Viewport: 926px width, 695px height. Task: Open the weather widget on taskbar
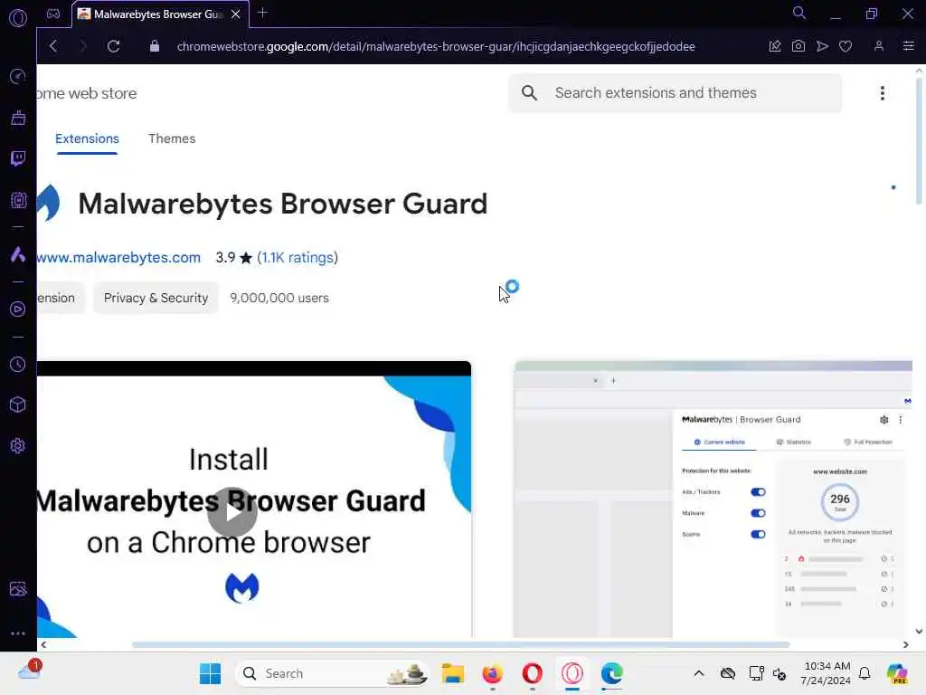(30, 671)
